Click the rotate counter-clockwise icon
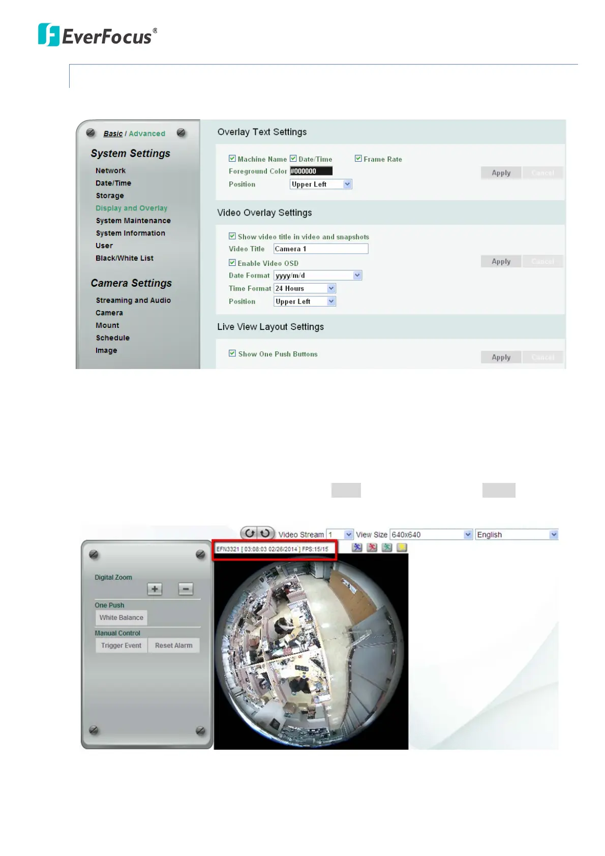 pyautogui.click(x=250, y=533)
